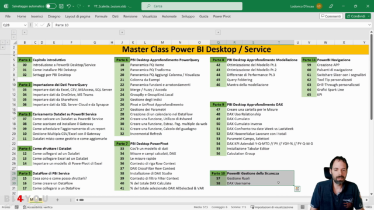Select column header Q
The image size is (374, 210).
218,43
